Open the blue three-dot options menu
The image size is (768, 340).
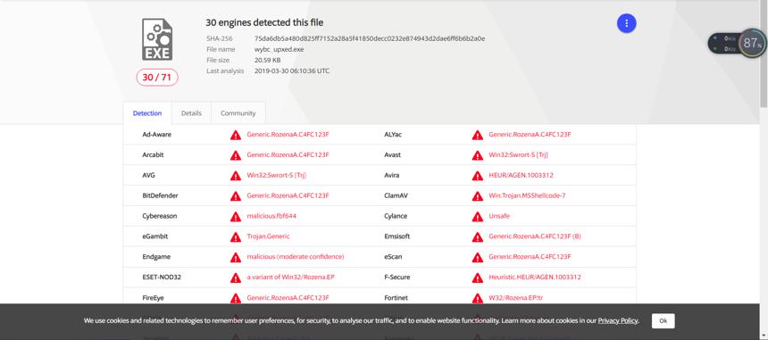click(x=626, y=23)
